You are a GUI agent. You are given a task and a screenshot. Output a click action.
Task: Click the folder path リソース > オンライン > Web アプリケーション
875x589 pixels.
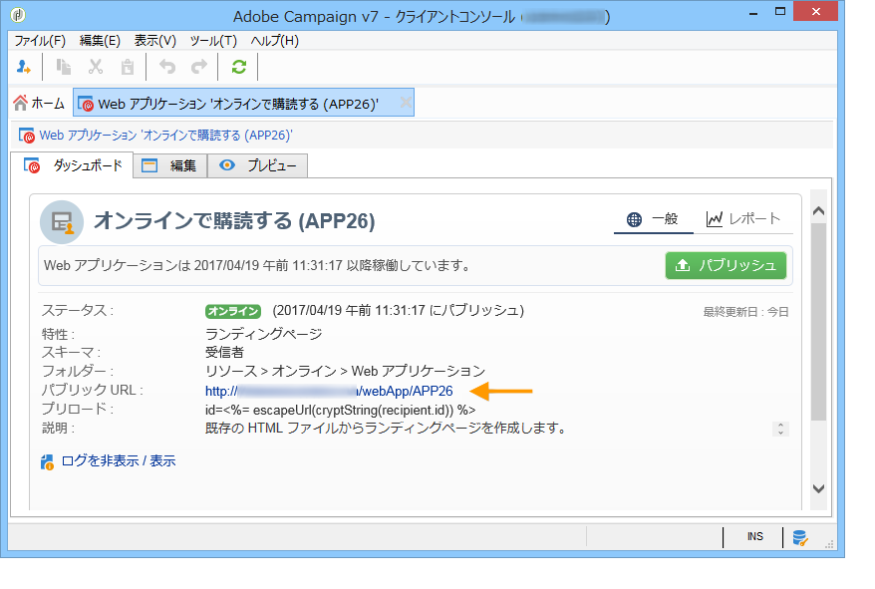pyautogui.click(x=345, y=371)
